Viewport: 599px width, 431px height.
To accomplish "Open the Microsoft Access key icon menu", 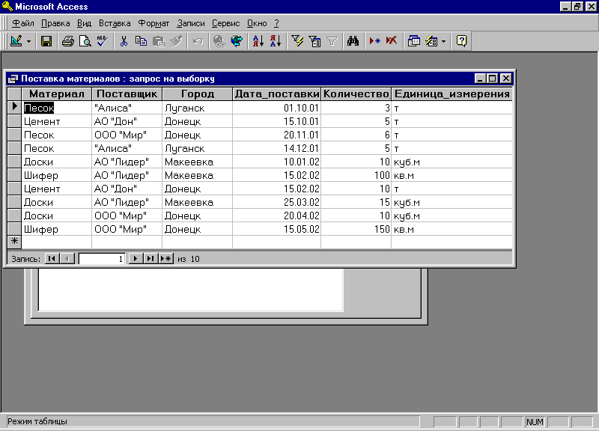I will click(x=7, y=6).
